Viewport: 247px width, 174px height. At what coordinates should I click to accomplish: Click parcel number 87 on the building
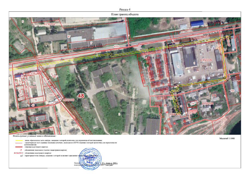[x=69, y=36]
